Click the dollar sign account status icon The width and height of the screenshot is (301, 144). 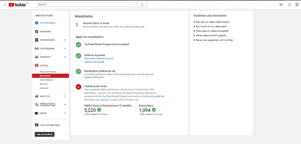[77, 25]
